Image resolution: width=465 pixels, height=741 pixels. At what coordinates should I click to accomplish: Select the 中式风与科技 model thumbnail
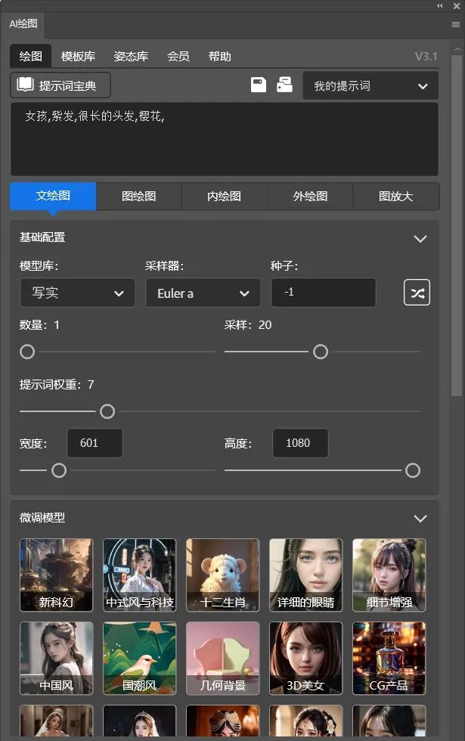pos(139,575)
